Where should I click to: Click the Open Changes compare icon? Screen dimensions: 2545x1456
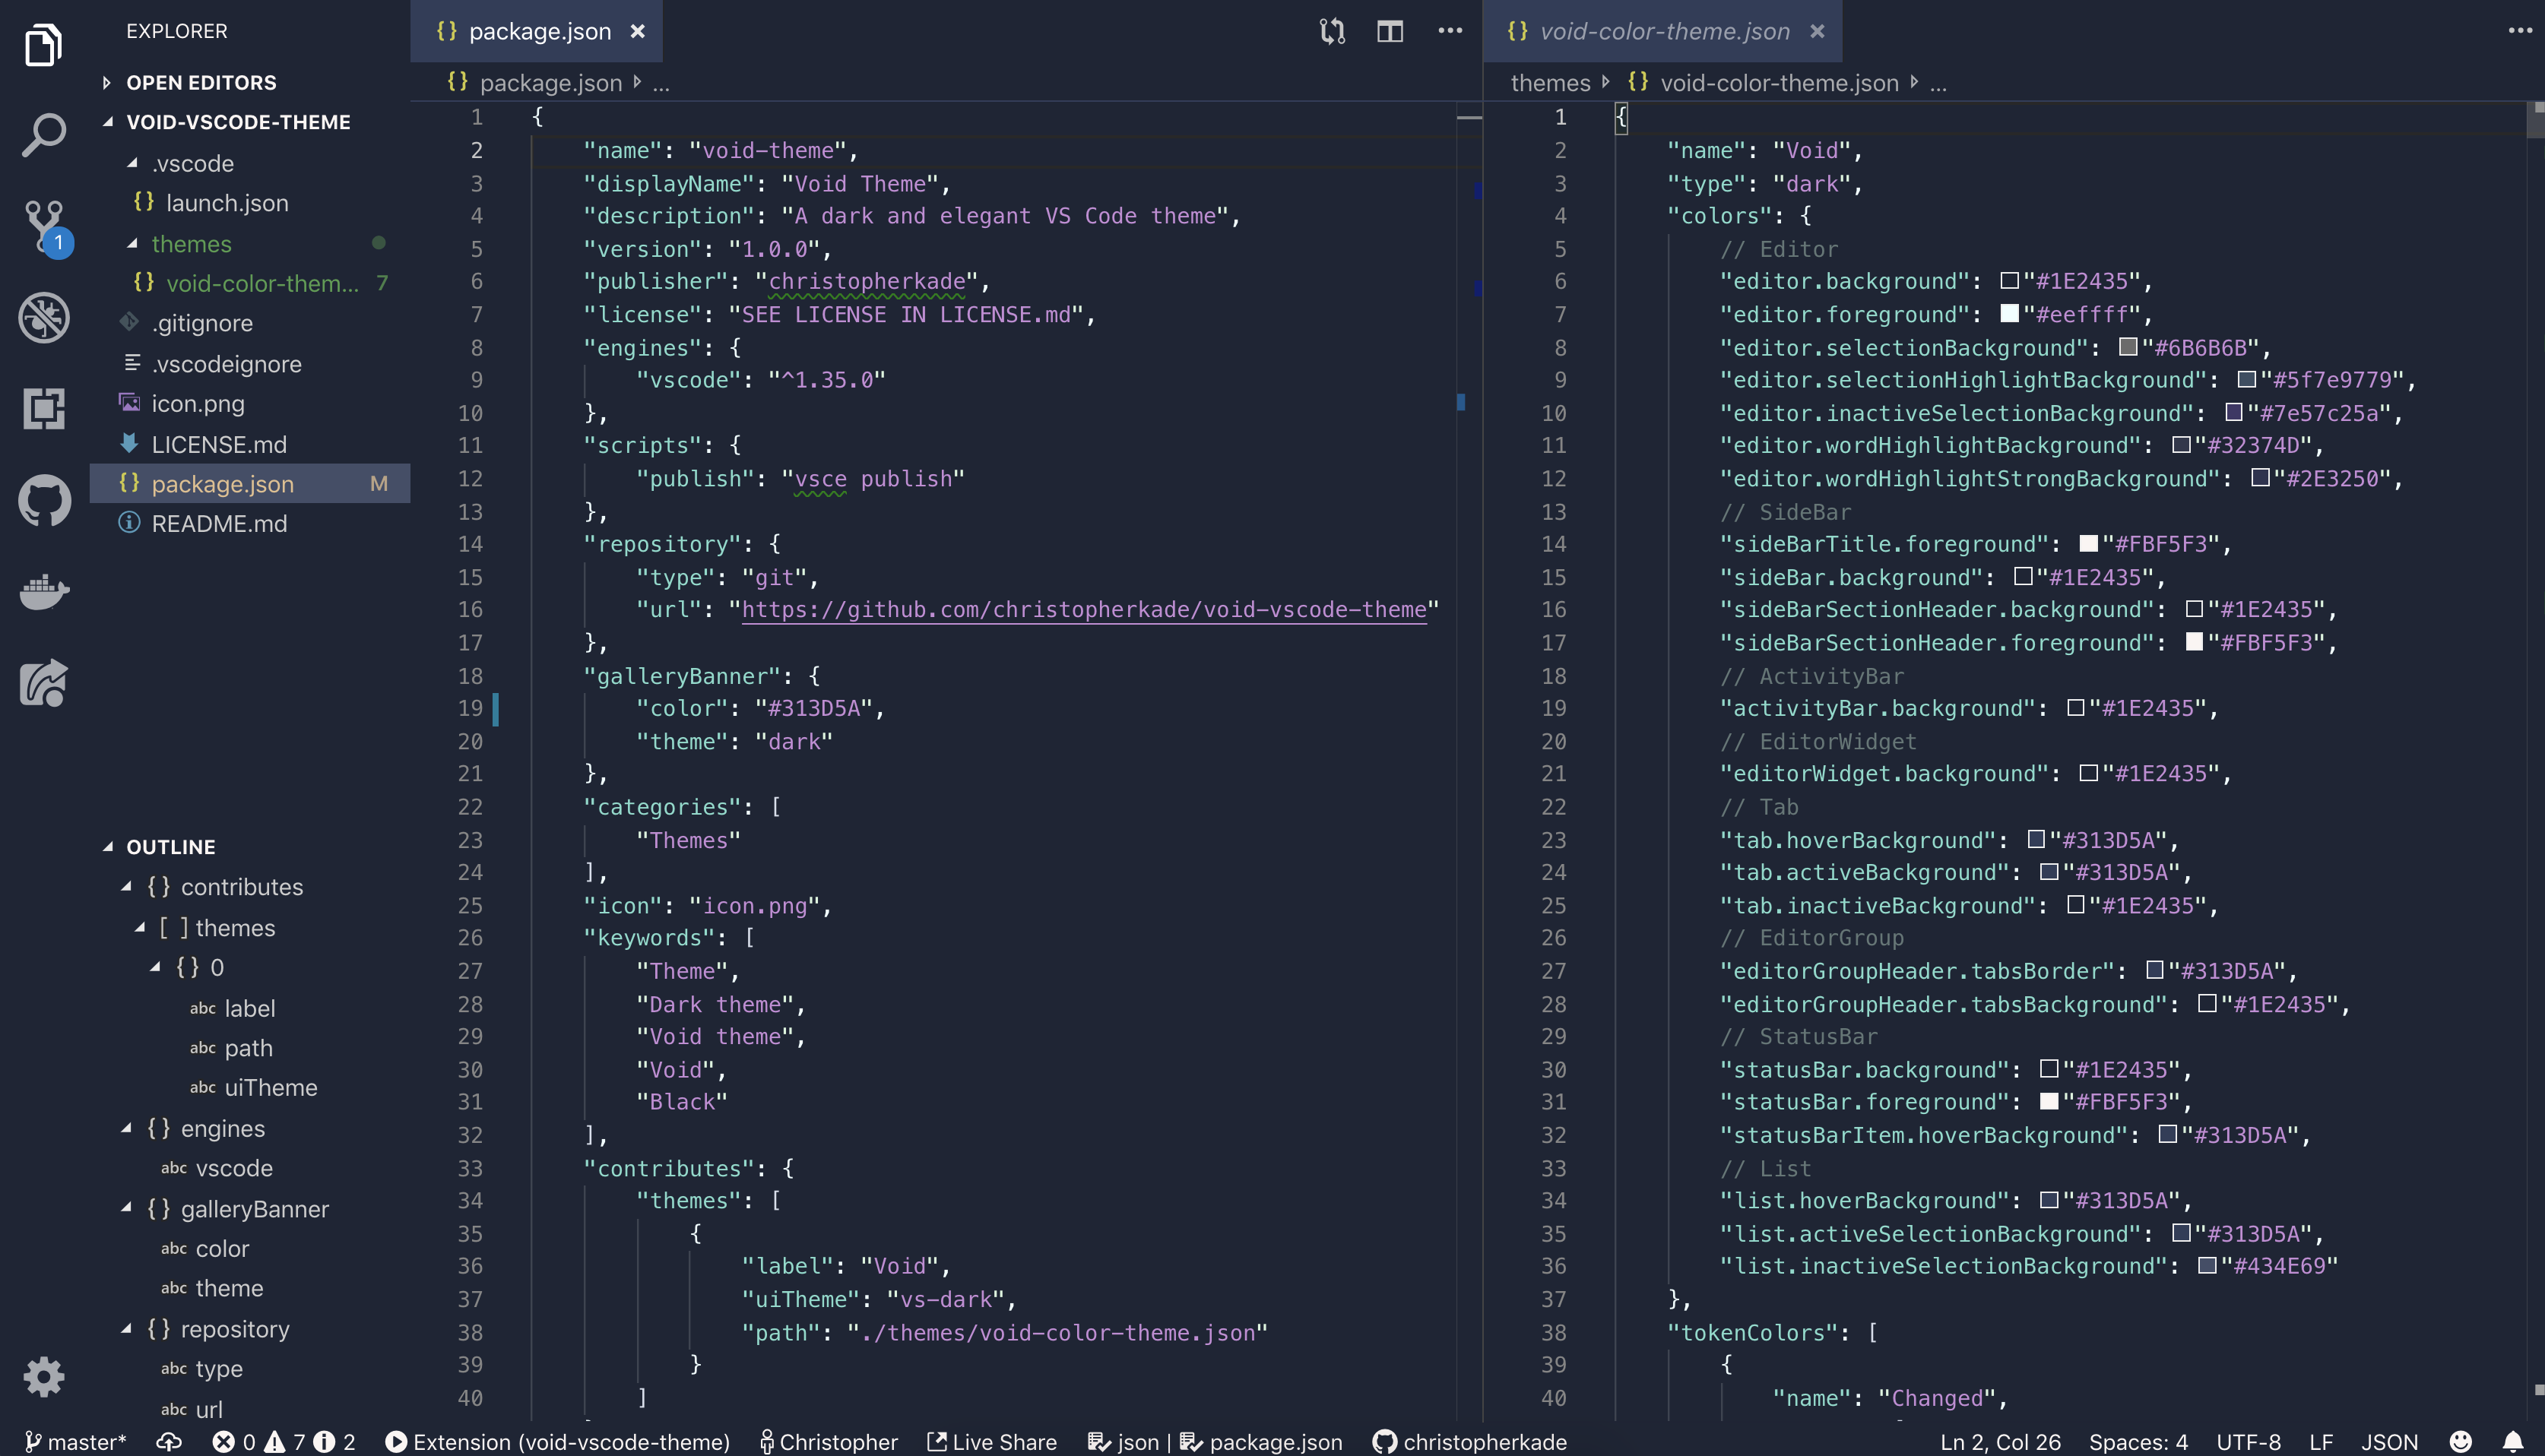click(1332, 31)
